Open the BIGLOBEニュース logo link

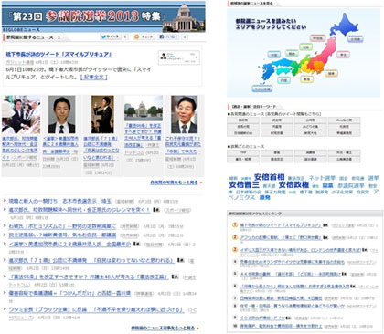(22, 30)
